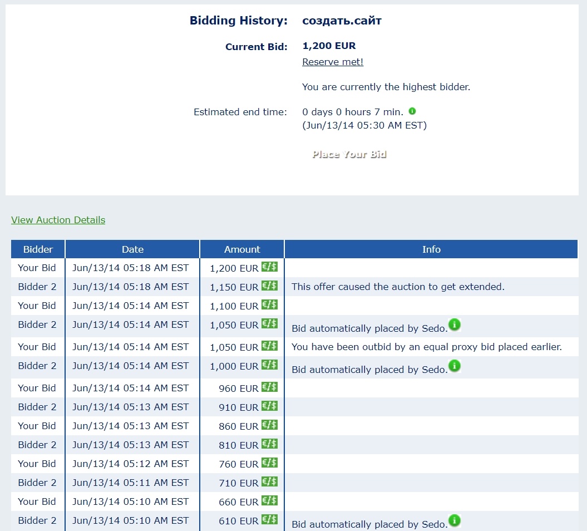587x531 pixels.
Task: Click currency converter icon for 1,200 EUR bid
Action: click(269, 267)
